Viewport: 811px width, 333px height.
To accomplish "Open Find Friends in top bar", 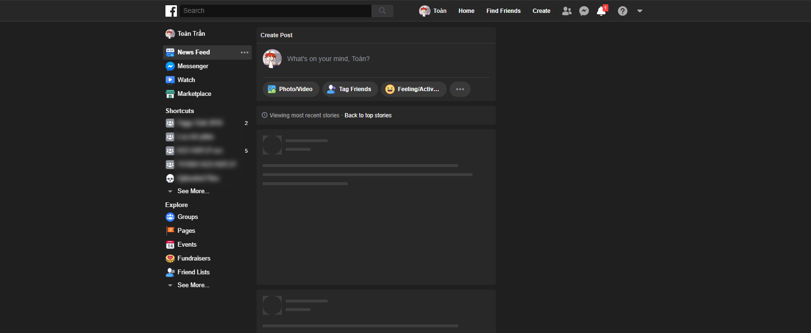I will pos(503,11).
